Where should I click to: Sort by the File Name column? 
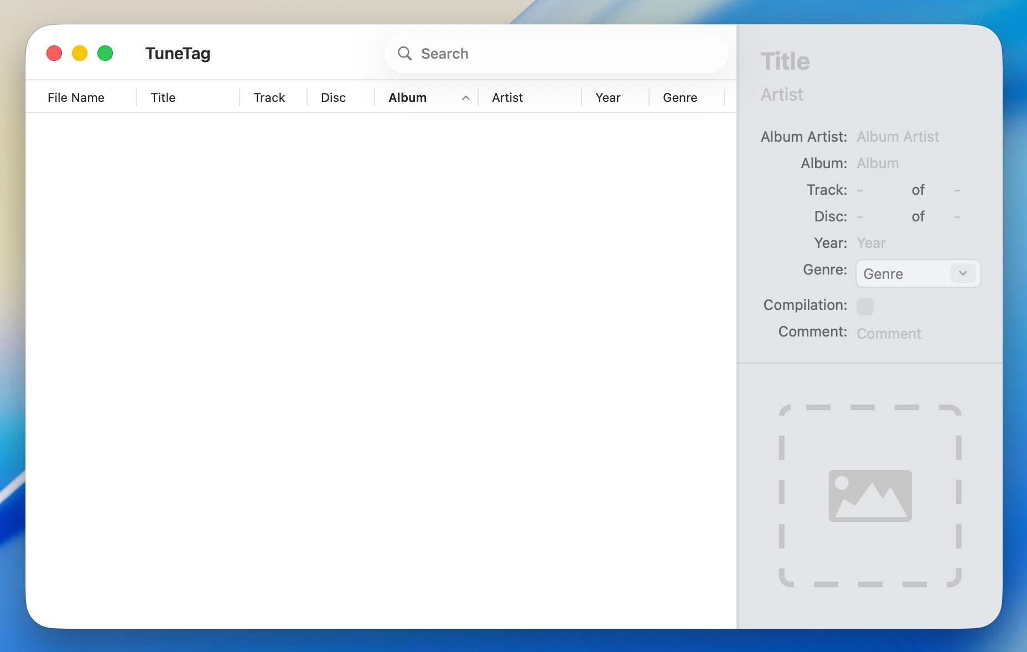[x=76, y=98]
